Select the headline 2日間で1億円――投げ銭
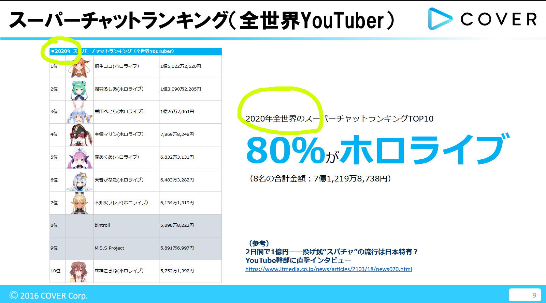Viewport: 546px width, 303px height. 331,252
